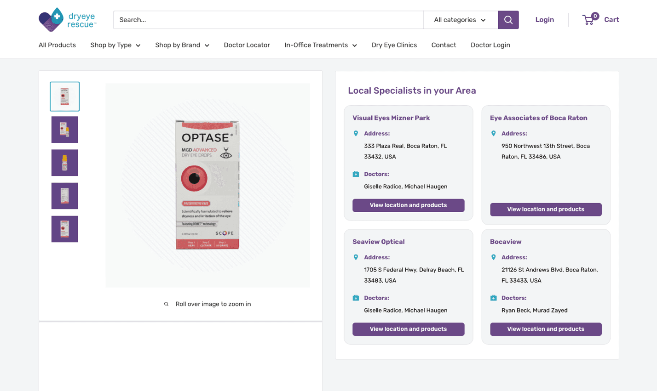Click the Bocaview title

(x=506, y=242)
